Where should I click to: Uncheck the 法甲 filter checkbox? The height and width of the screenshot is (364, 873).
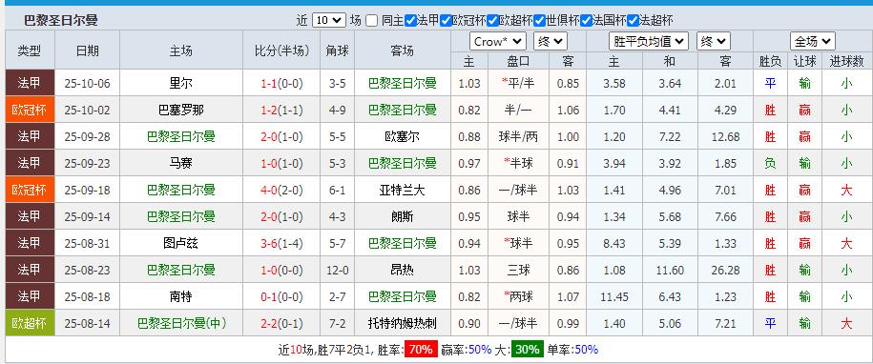[410, 21]
